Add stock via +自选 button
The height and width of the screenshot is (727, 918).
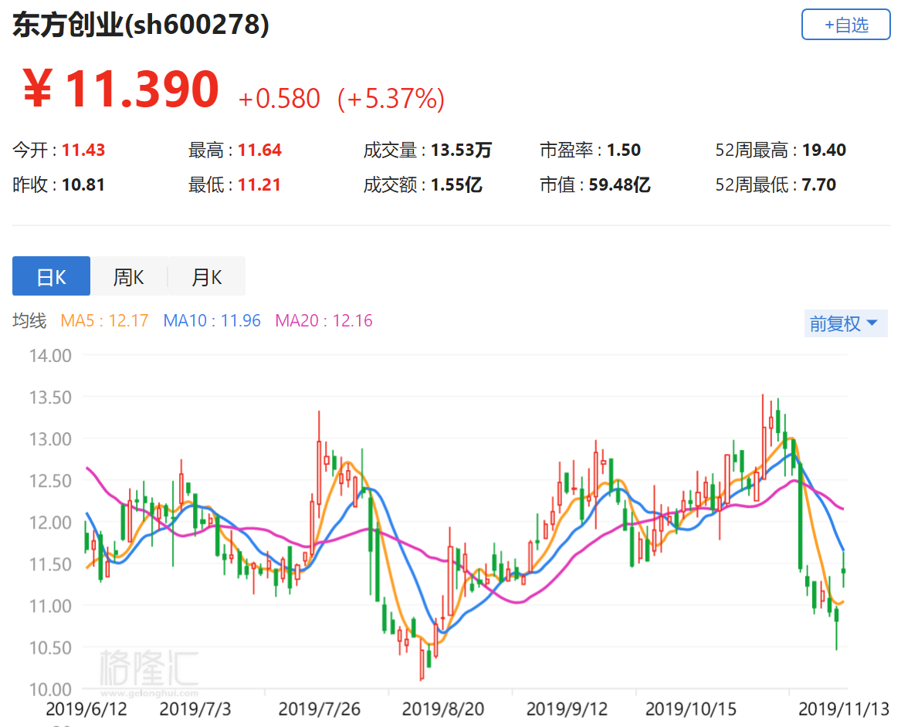(x=845, y=25)
